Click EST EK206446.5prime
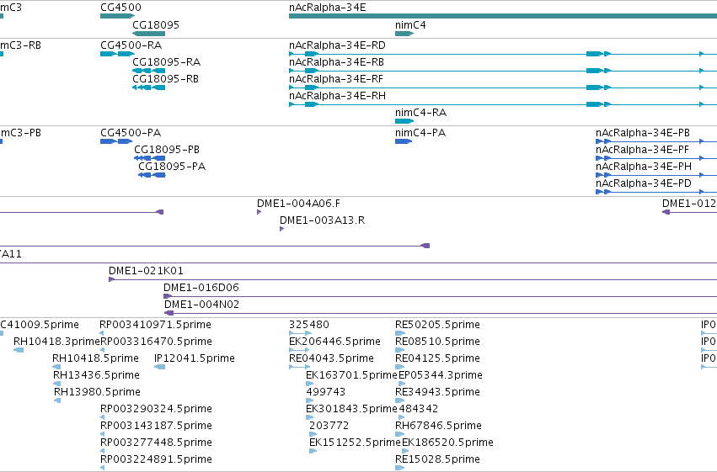 pyautogui.click(x=299, y=350)
